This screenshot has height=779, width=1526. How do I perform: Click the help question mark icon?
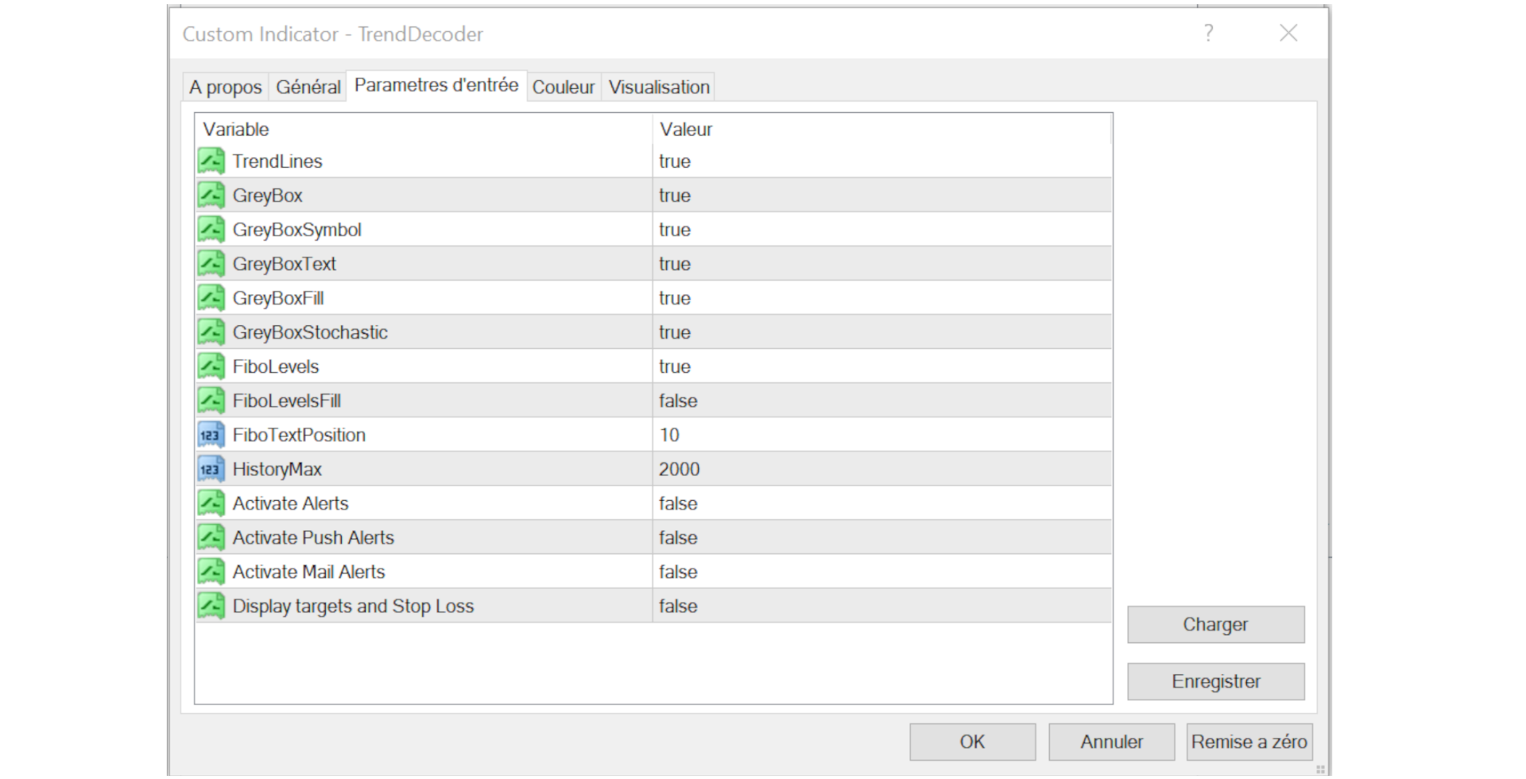coord(1208,33)
